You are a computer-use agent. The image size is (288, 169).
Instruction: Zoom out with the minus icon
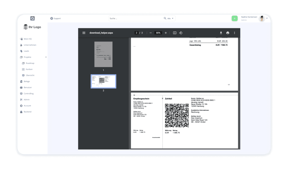point(151,33)
